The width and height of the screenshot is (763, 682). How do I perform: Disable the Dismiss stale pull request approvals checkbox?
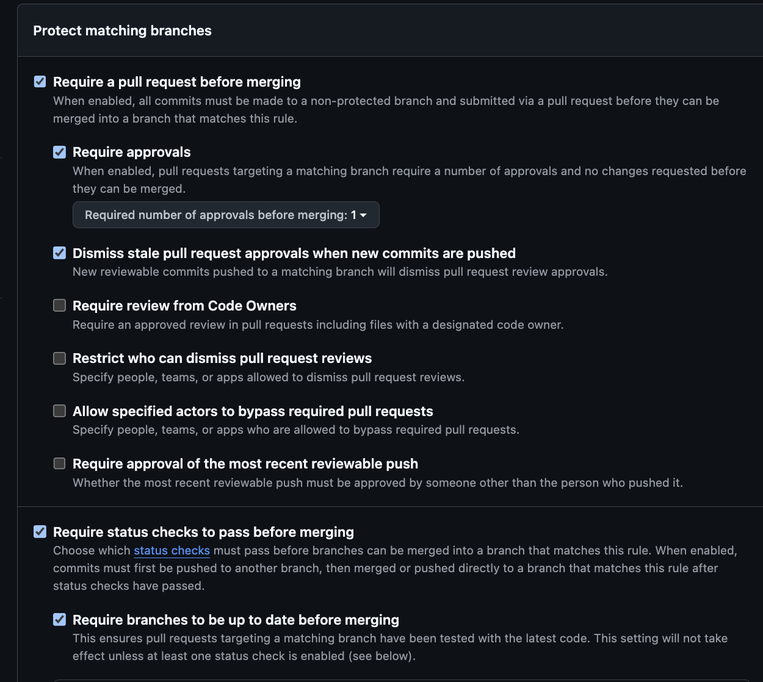[59, 253]
